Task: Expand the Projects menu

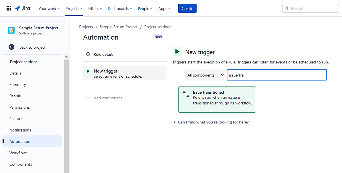Action: coord(74,9)
